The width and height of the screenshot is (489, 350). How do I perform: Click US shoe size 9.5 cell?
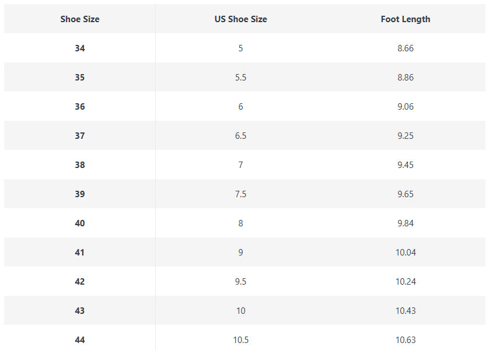click(x=240, y=282)
